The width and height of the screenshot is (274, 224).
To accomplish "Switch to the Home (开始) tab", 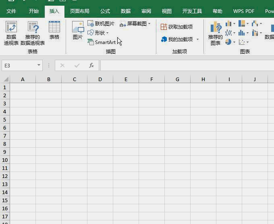I will (34, 11).
